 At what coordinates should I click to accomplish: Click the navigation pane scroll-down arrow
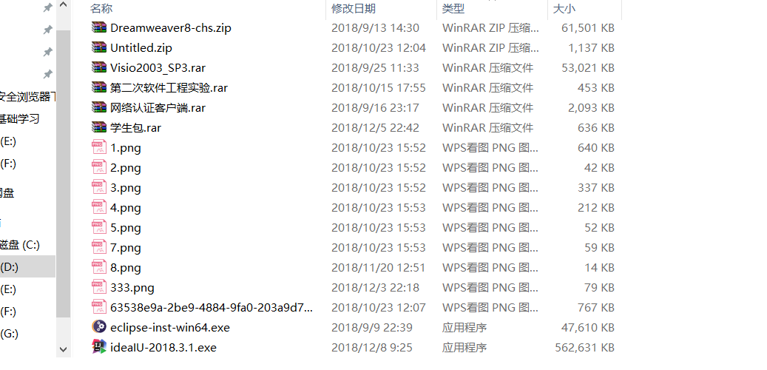63,349
